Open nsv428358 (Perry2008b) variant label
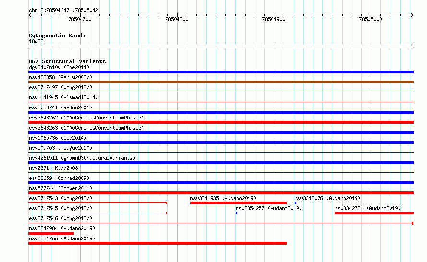 point(60,77)
